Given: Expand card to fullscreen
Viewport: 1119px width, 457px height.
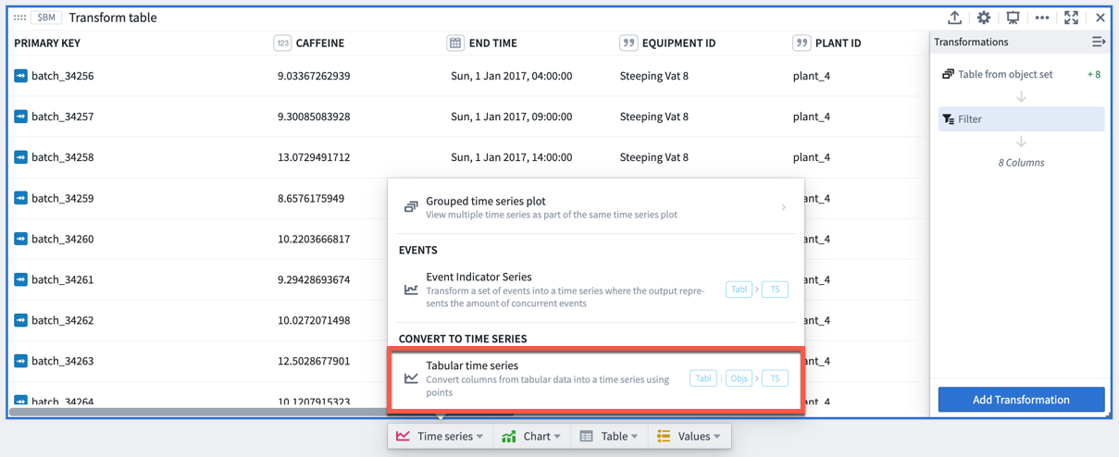Looking at the screenshot, I should point(1071,18).
